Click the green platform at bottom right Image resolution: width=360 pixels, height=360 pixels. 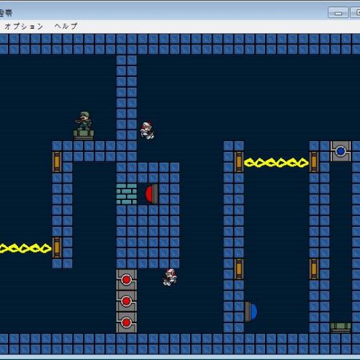(x=341, y=328)
